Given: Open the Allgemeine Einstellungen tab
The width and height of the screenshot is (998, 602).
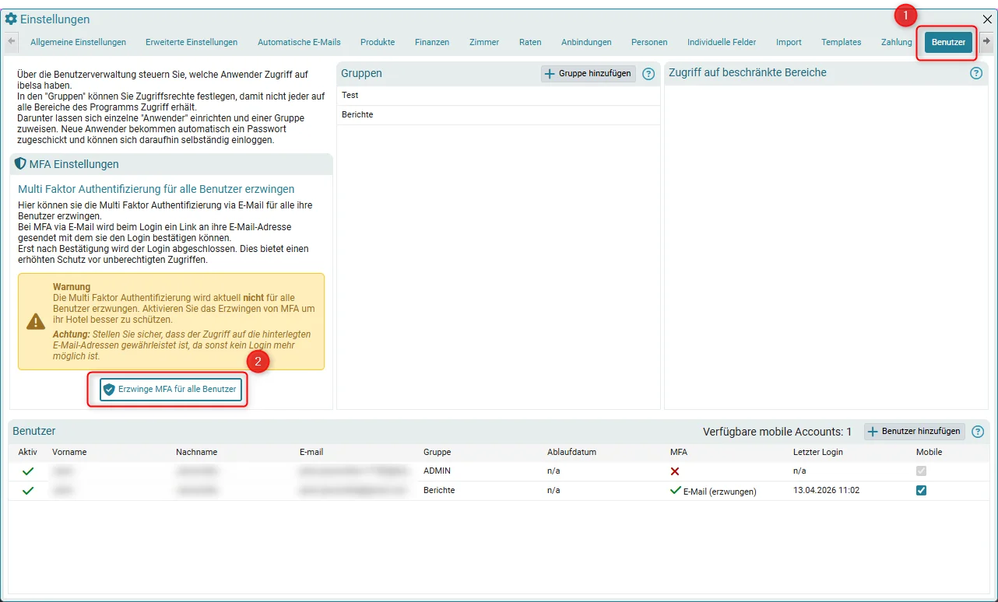Looking at the screenshot, I should (x=78, y=42).
